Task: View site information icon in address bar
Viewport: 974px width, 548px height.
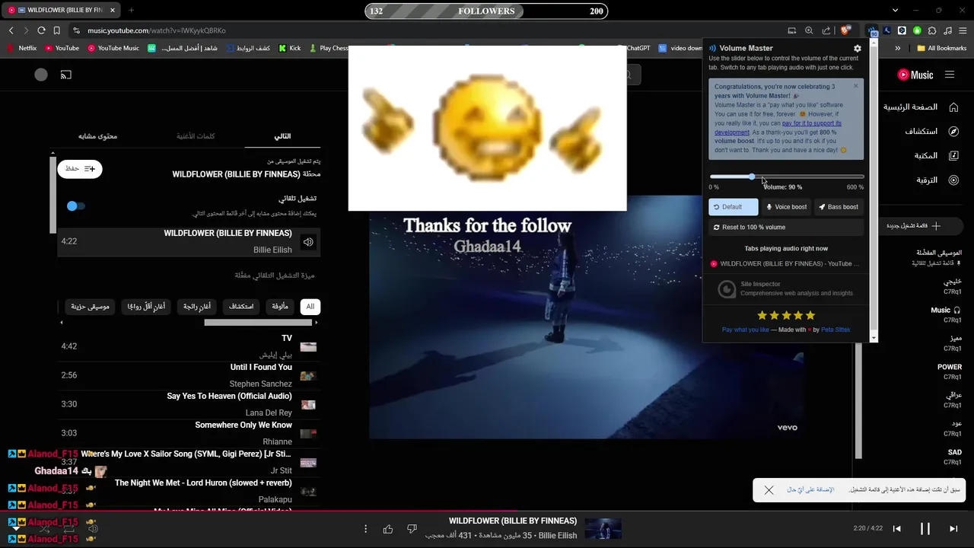Action: [76, 30]
